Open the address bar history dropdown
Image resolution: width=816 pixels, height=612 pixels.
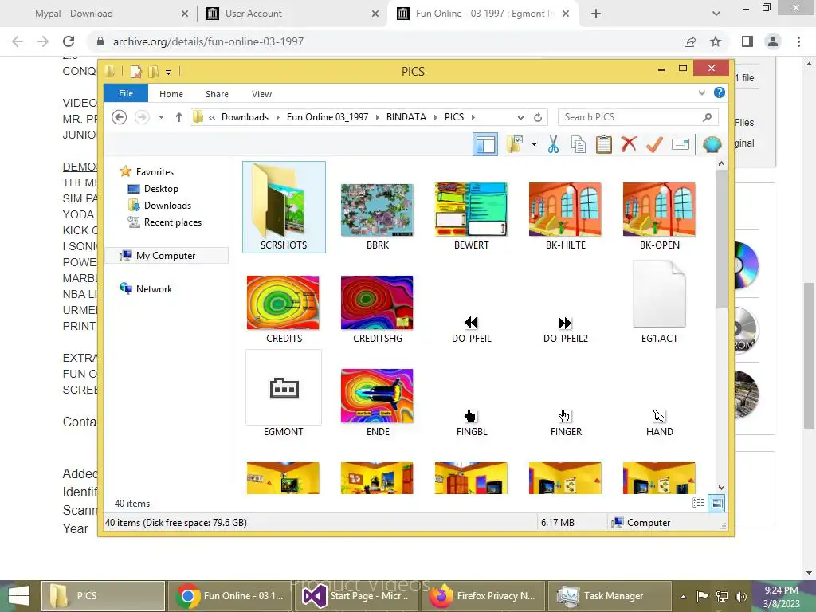point(520,117)
